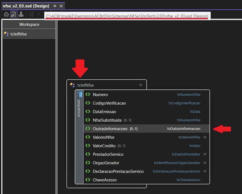242x194 pixels.
Task: Click the element icon beside NfseSubstituida
Action: (x=88, y=120)
